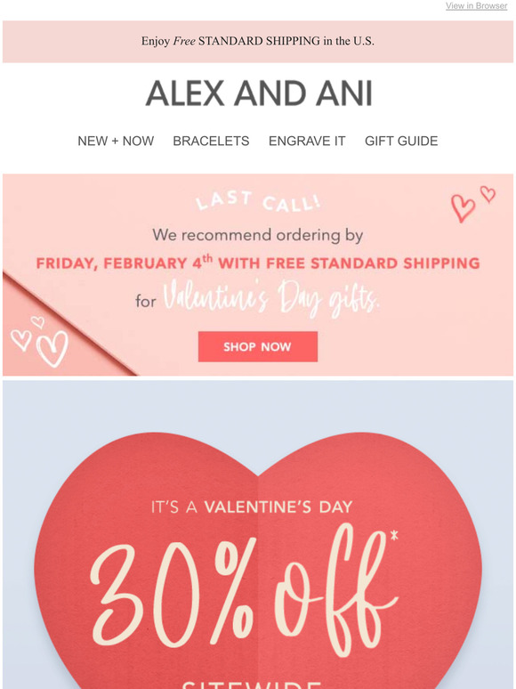516x689 pixels.
Task: Click the small red heart in the banner corner
Action: (x=488, y=194)
